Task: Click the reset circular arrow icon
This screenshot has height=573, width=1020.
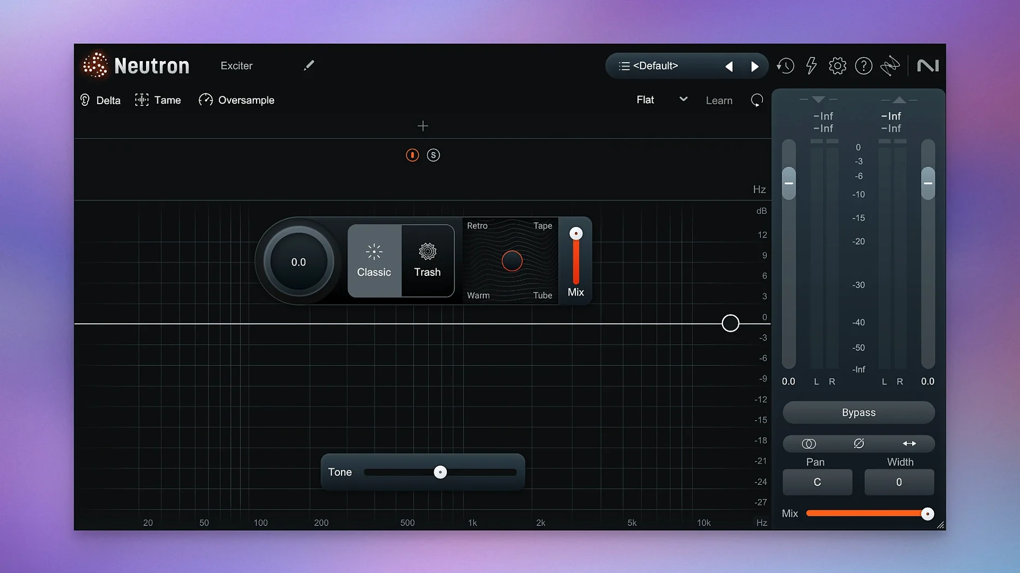Action: 757,100
